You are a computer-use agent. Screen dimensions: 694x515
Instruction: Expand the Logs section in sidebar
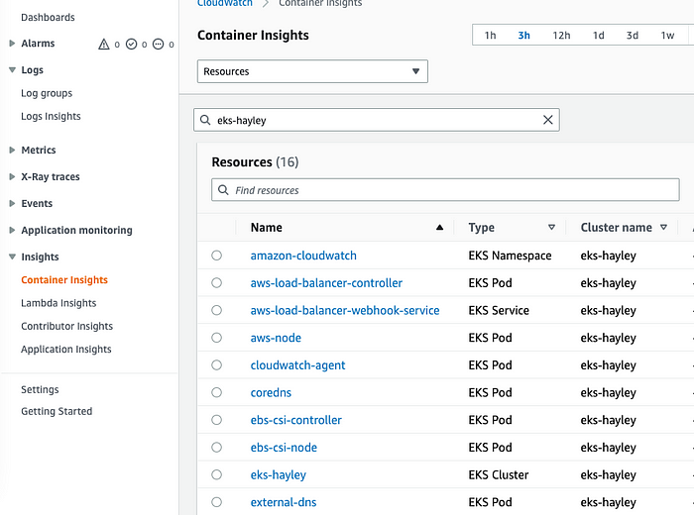[x=12, y=70]
